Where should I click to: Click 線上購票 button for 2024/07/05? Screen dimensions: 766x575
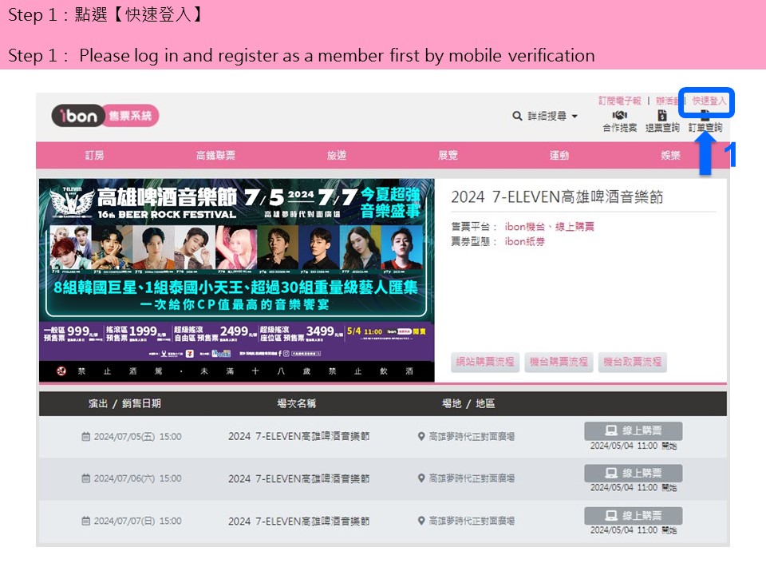633,430
